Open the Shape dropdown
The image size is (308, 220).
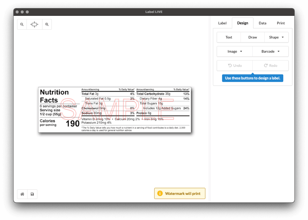[x=276, y=37]
